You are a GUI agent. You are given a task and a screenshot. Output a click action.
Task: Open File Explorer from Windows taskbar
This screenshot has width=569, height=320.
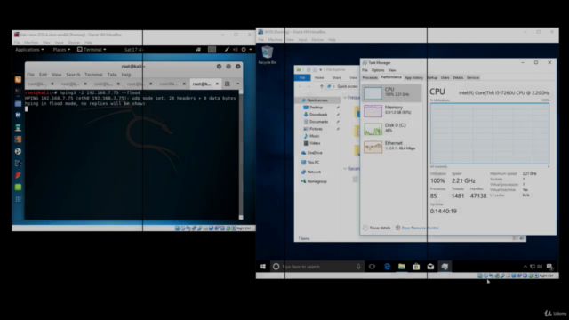[401, 267]
